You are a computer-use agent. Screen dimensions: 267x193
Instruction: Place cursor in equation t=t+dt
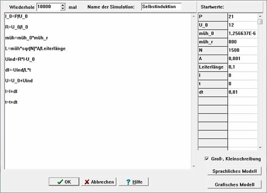(x=11, y=102)
